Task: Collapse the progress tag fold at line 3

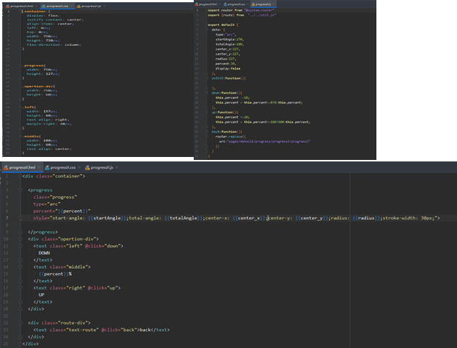Action: click(20, 190)
